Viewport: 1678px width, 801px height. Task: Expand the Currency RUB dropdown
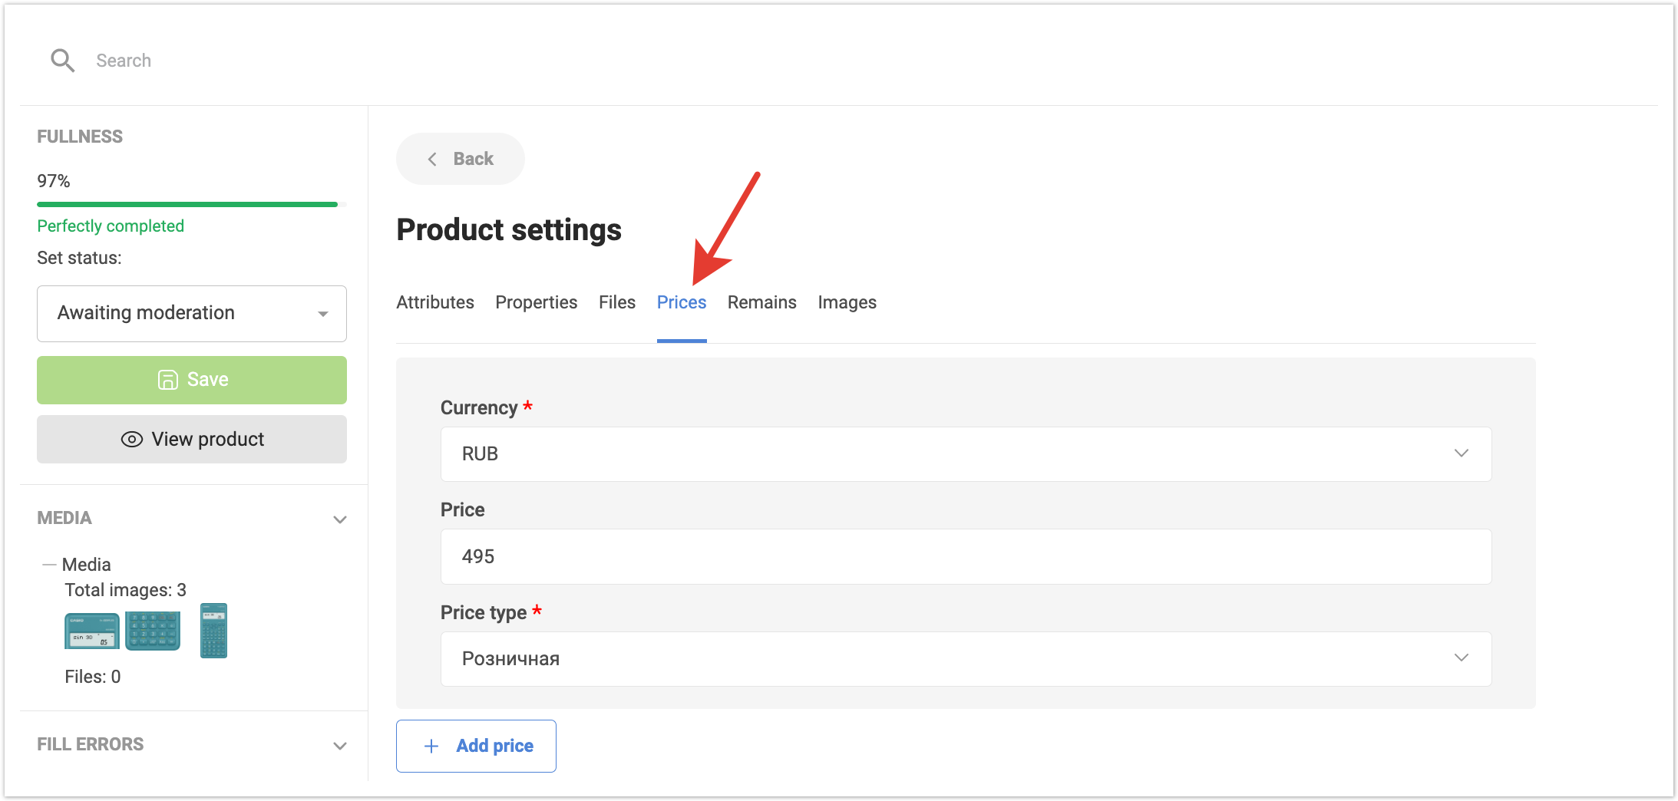point(965,454)
